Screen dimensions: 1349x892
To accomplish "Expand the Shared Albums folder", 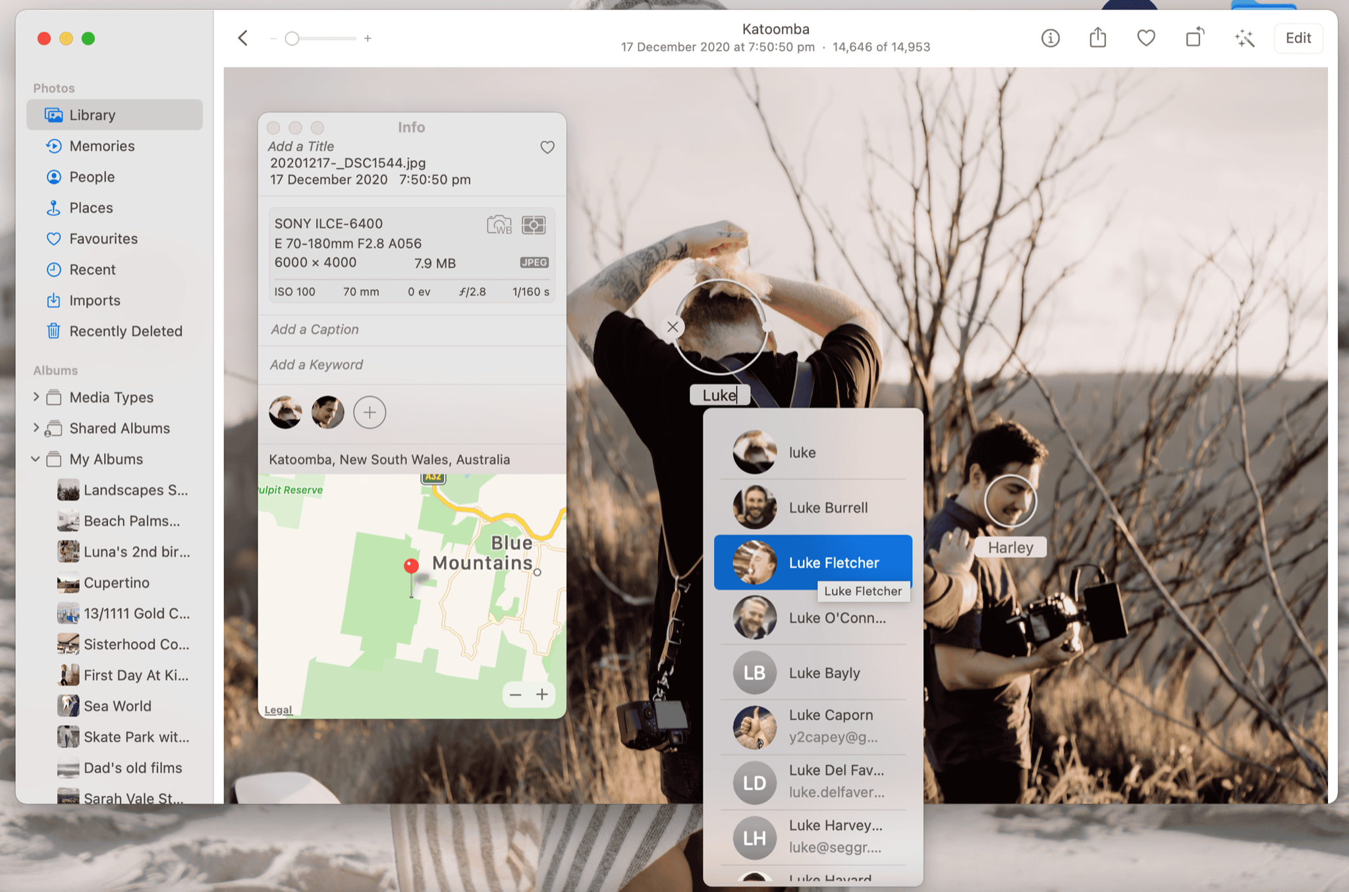I will (x=36, y=428).
